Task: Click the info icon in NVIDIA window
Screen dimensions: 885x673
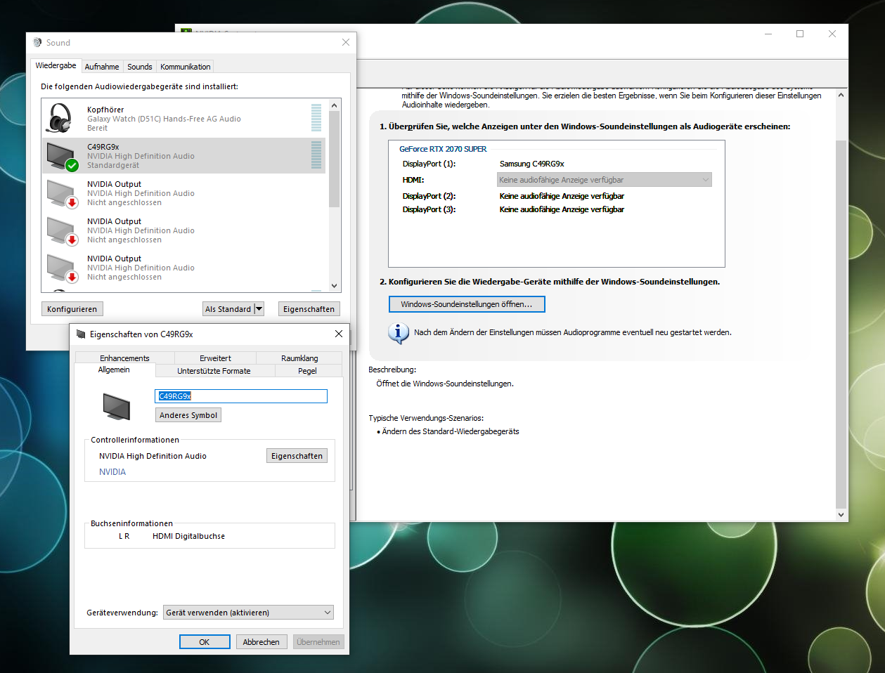Action: (x=399, y=333)
